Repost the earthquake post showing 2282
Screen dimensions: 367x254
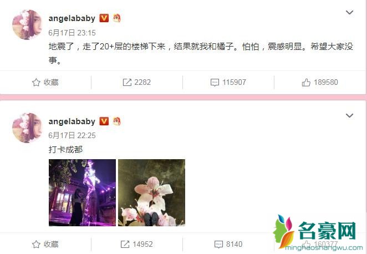click(137, 82)
